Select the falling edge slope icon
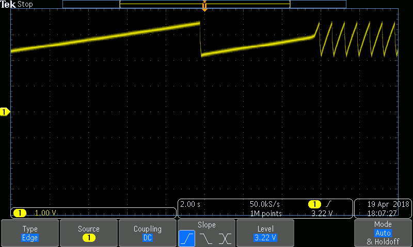The width and height of the screenshot is (413, 247). tap(206, 238)
